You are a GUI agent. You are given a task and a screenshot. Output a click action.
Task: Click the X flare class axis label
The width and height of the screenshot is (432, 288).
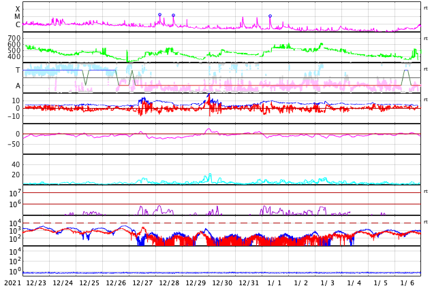tap(18, 9)
